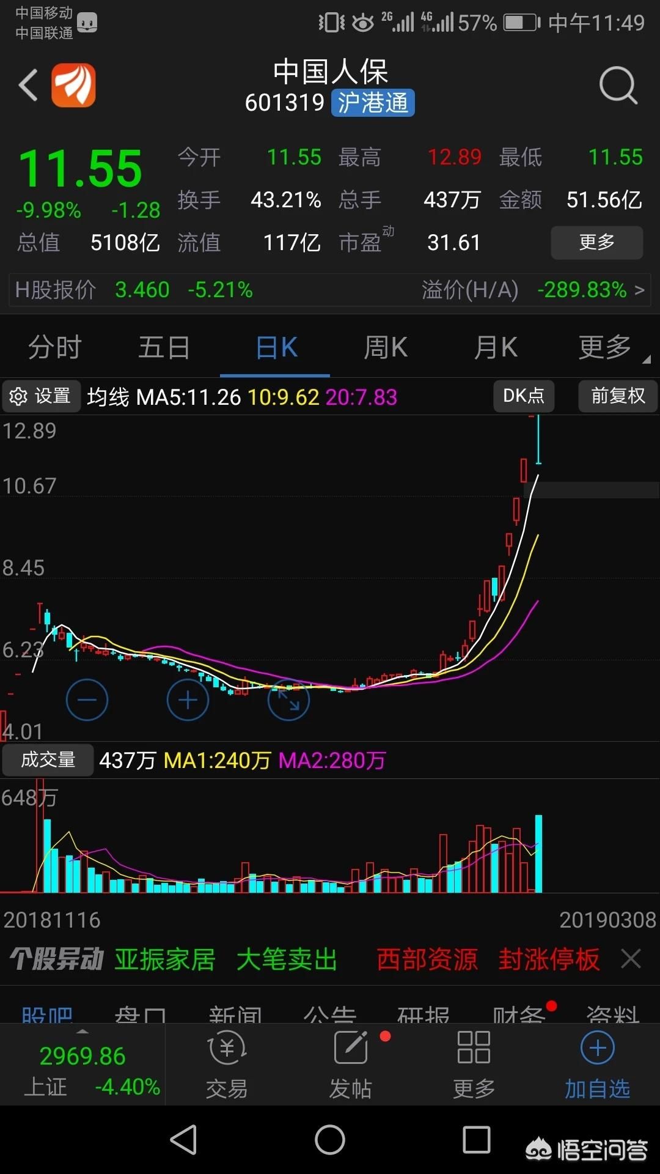Tap 更多 button in quote details
Viewport: 660px width, 1174px height.
tap(597, 242)
